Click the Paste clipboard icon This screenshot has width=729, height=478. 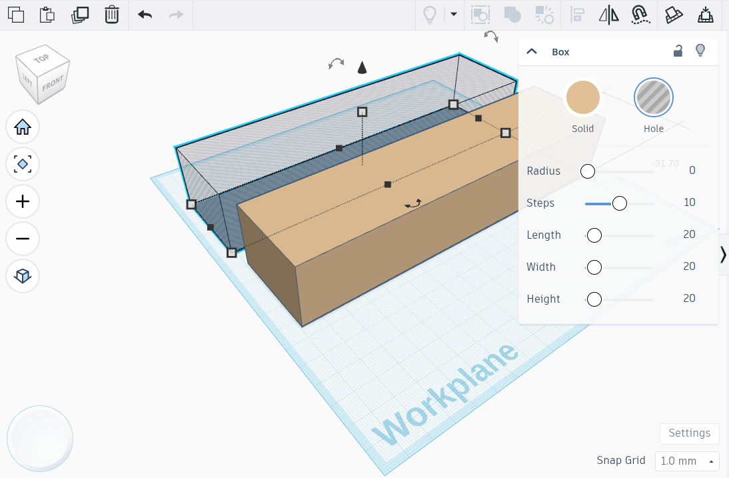pyautogui.click(x=47, y=15)
